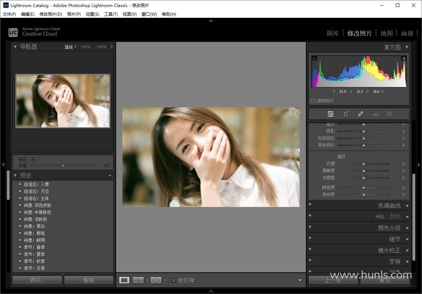Click the 拷贝... button
422x294 pixels.
(x=37, y=280)
